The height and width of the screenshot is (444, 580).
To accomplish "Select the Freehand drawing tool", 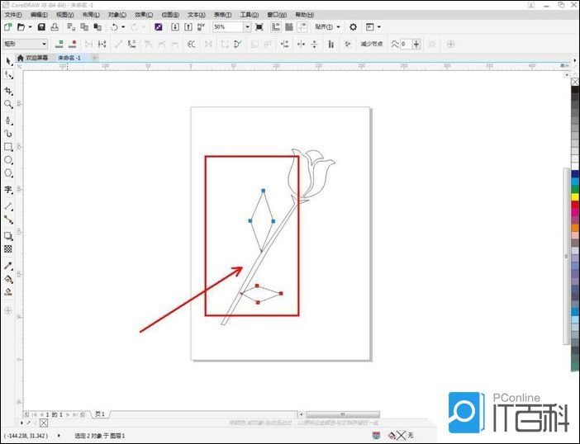I will click(8, 120).
